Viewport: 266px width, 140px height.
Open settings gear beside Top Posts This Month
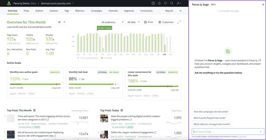pyautogui.click(x=34, y=110)
